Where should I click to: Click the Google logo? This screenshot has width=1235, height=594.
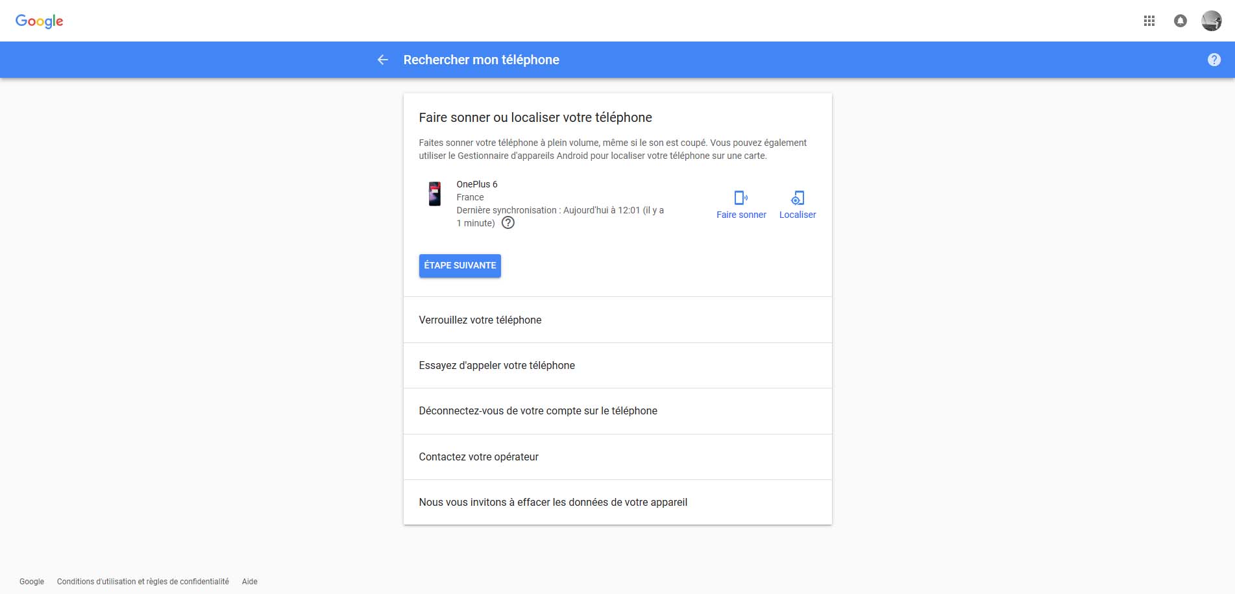click(40, 21)
